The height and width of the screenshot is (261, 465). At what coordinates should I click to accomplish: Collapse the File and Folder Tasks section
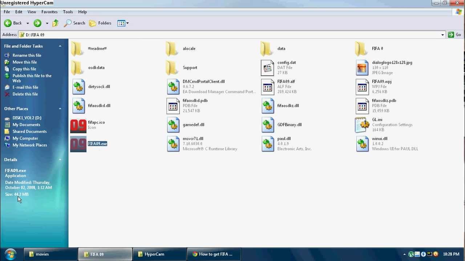[60, 46]
